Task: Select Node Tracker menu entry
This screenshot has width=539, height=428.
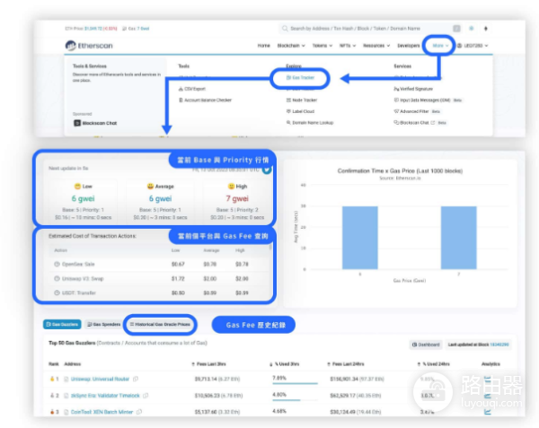Action: pyautogui.click(x=302, y=100)
